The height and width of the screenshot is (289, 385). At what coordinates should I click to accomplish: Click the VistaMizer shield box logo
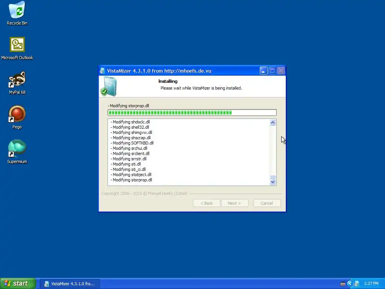pyautogui.click(x=109, y=86)
